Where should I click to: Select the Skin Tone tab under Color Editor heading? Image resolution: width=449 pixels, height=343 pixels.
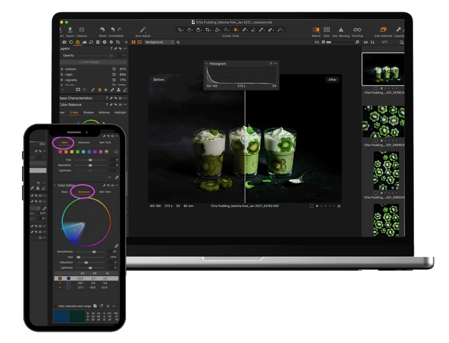coord(105,191)
